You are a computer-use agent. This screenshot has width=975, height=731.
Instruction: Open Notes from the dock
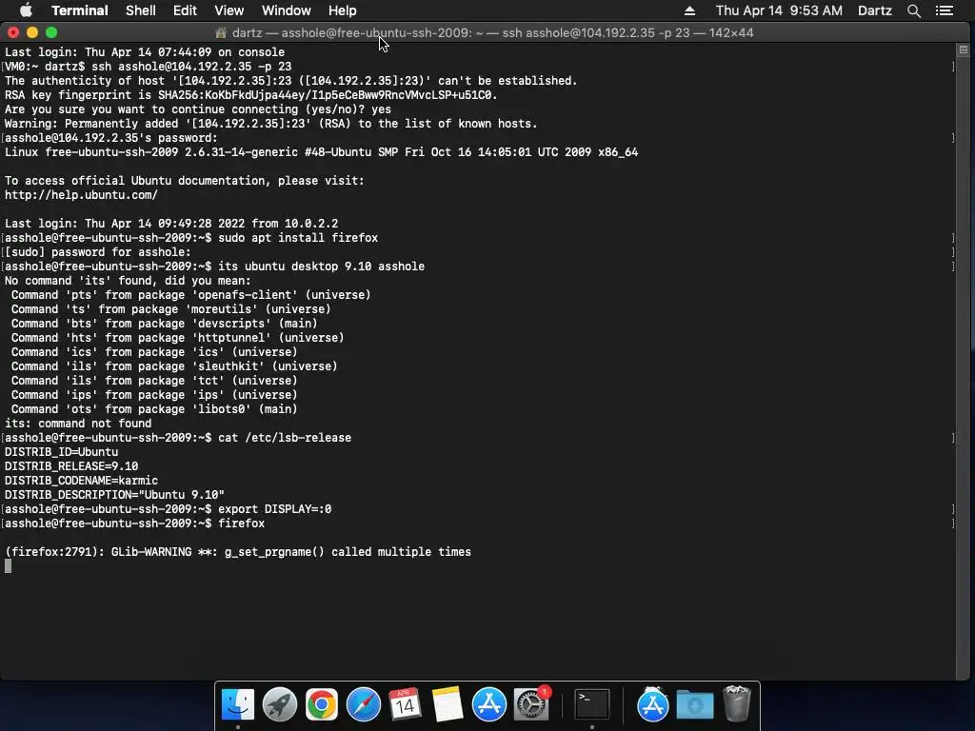448,705
